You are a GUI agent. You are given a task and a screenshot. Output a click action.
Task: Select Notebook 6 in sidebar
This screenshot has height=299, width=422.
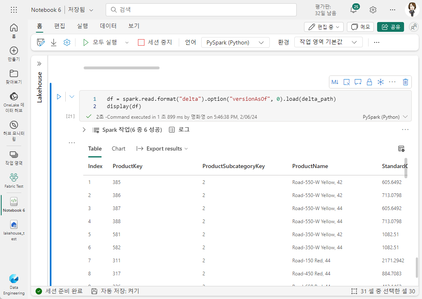point(14,205)
